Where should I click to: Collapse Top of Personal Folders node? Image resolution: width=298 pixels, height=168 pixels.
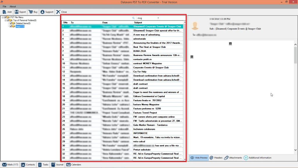5,20
